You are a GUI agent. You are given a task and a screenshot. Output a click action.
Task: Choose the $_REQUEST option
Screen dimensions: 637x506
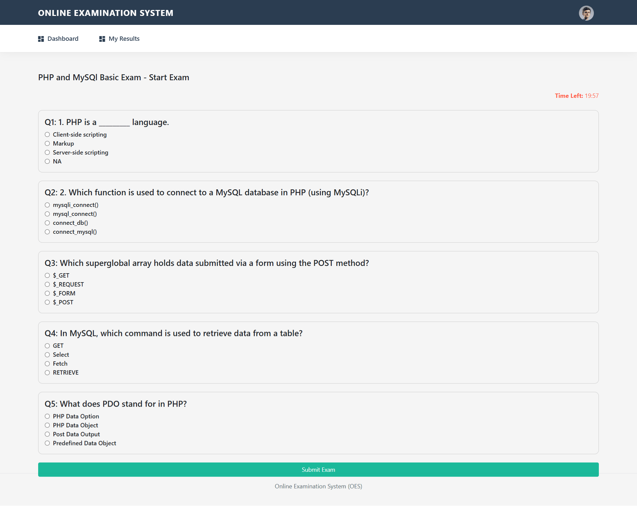pos(47,285)
